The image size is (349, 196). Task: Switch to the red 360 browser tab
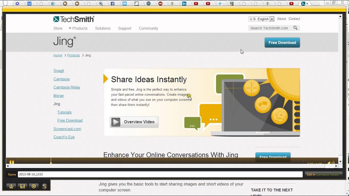[160, 4]
